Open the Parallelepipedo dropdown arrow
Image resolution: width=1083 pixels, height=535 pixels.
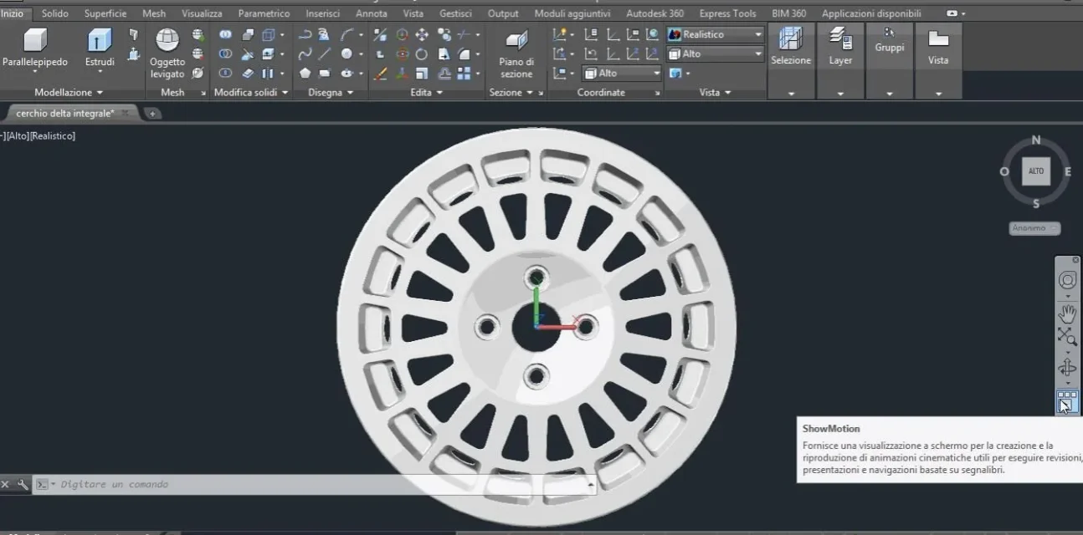35,73
